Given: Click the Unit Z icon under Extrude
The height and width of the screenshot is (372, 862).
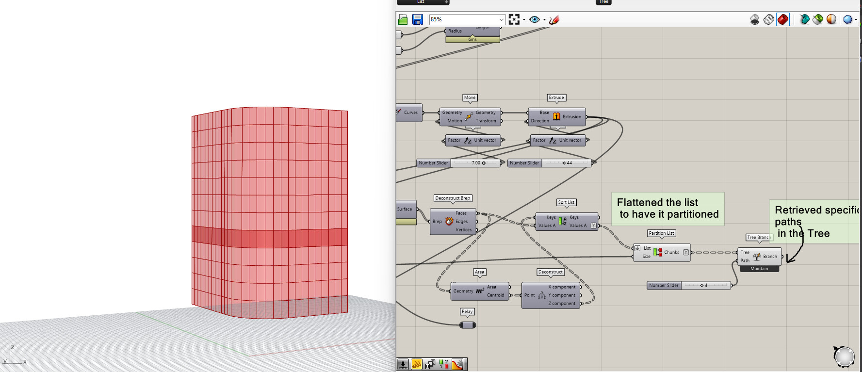Looking at the screenshot, I should coord(553,141).
